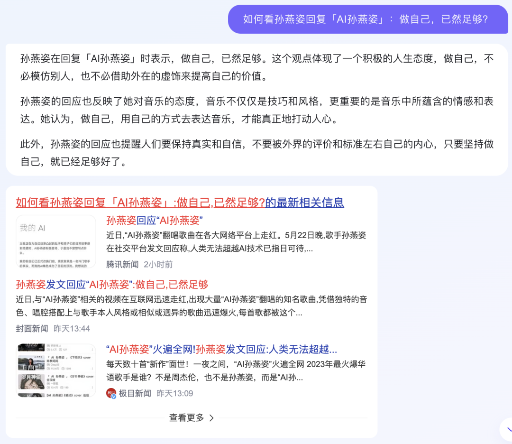Select the user question bubble
The width and height of the screenshot is (512, 444).
point(367,19)
